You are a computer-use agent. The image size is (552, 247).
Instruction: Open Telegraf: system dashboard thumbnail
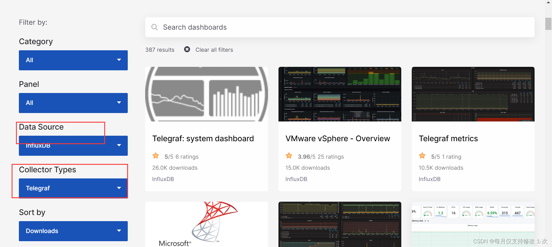tap(206, 94)
